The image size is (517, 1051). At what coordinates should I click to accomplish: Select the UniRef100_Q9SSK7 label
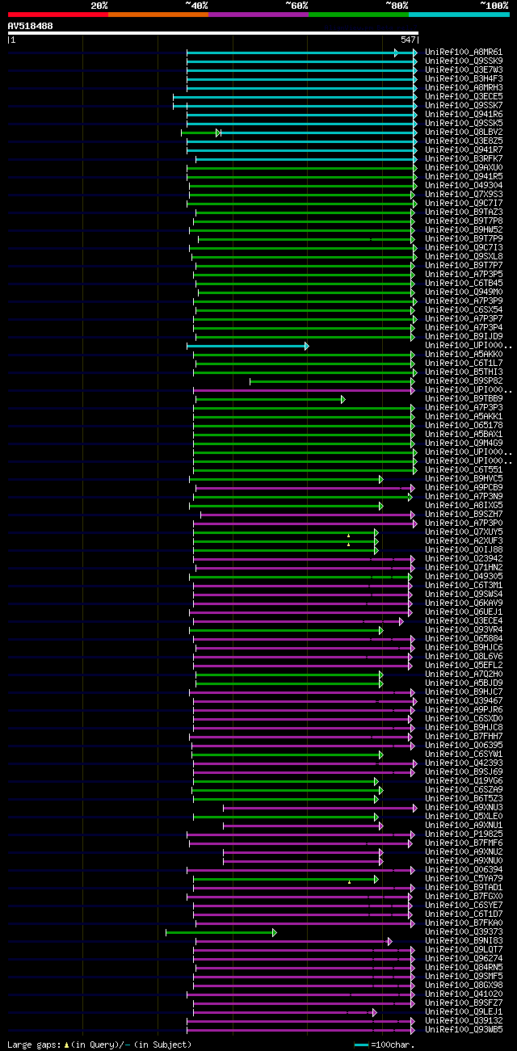pyautogui.click(x=464, y=106)
